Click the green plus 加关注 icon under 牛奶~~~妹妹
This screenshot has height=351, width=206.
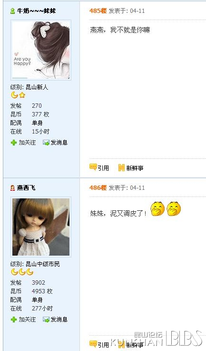coord(14,143)
